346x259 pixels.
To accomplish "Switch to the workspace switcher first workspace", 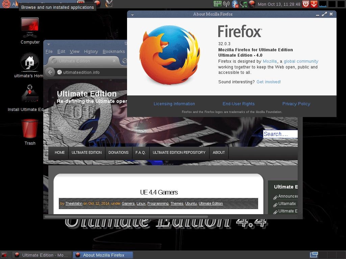I will tap(314, 255).
